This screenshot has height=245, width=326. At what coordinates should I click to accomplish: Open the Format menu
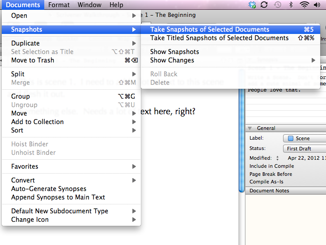tap(59, 5)
